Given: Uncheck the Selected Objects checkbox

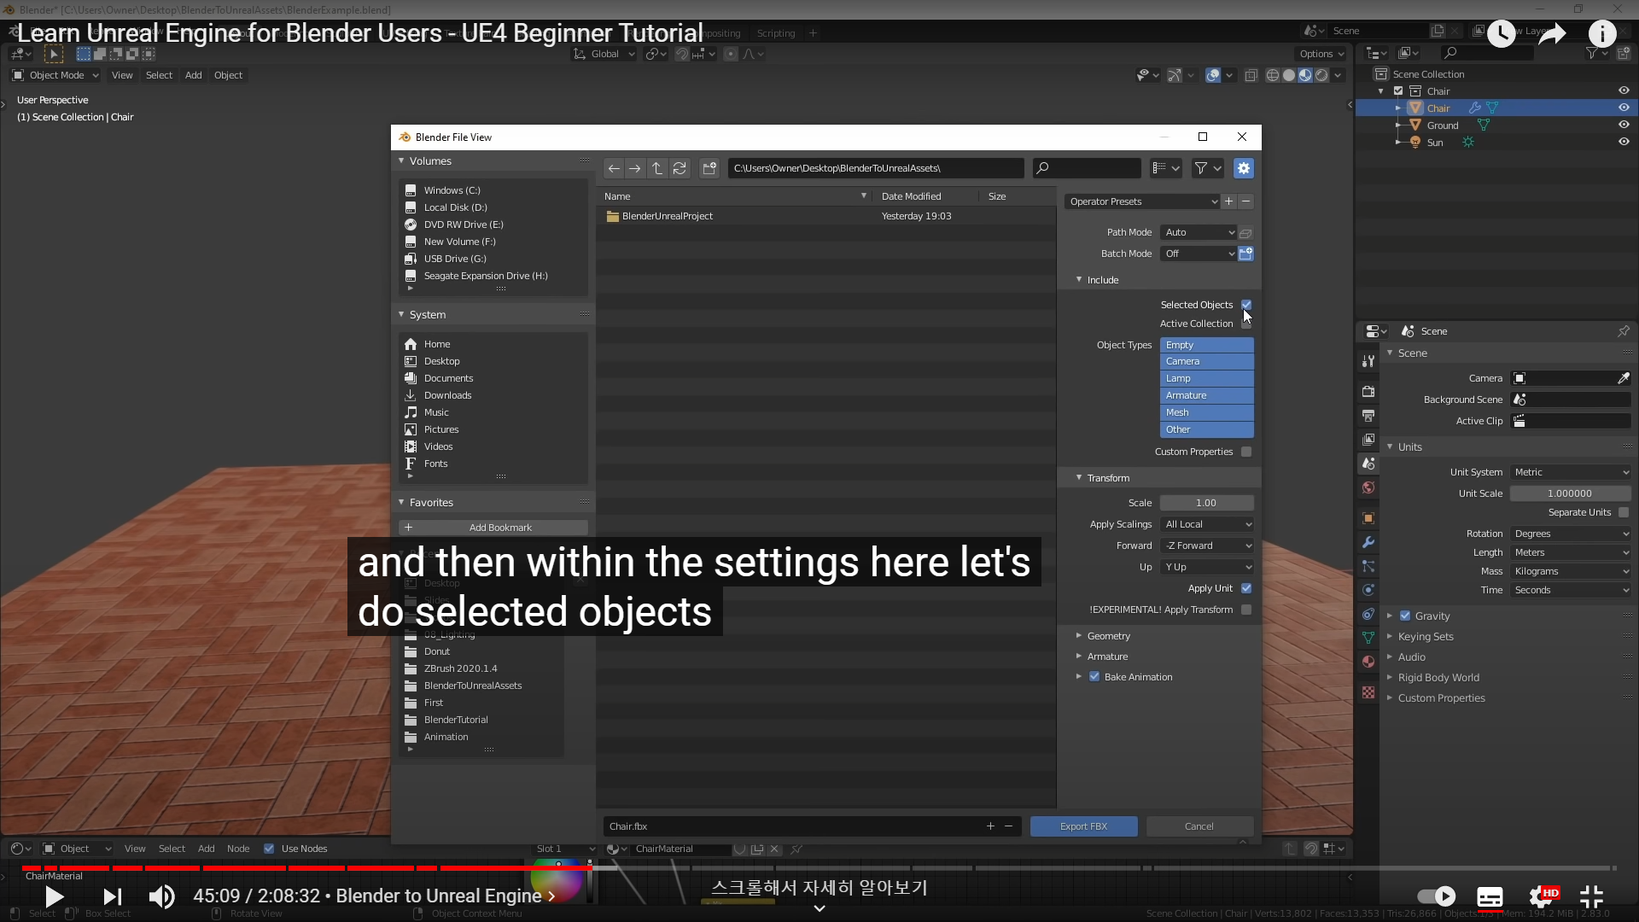Looking at the screenshot, I should 1246,305.
